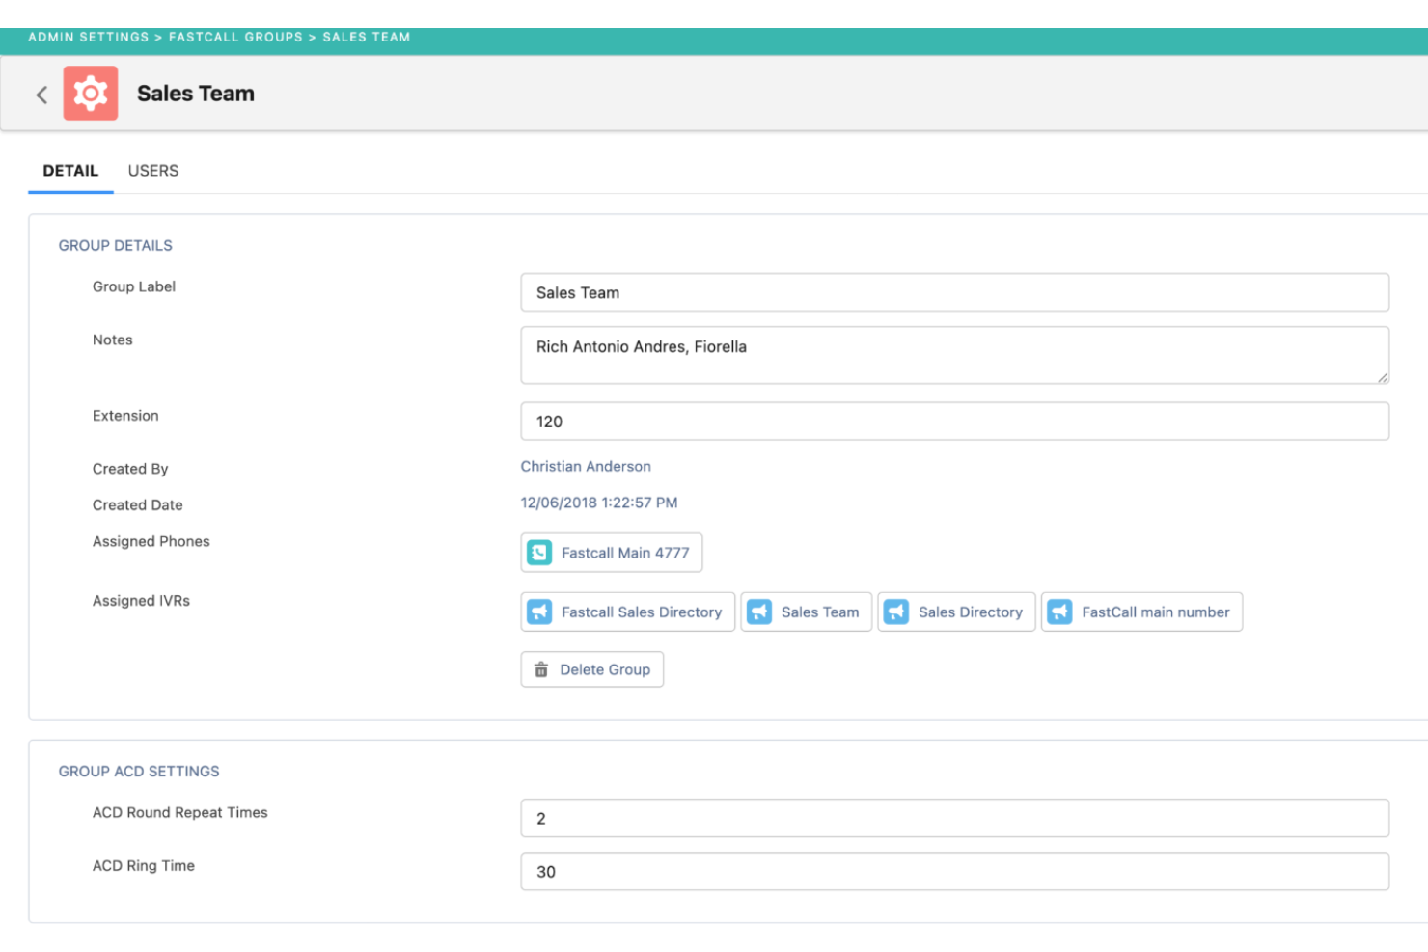Screen dimensions: 1428x952
Task: Click the Extension field showing 120
Action: tap(954, 421)
